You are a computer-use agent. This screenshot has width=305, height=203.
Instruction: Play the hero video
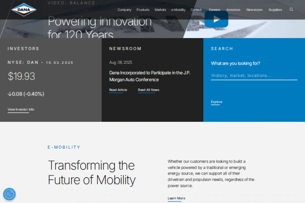216,19
